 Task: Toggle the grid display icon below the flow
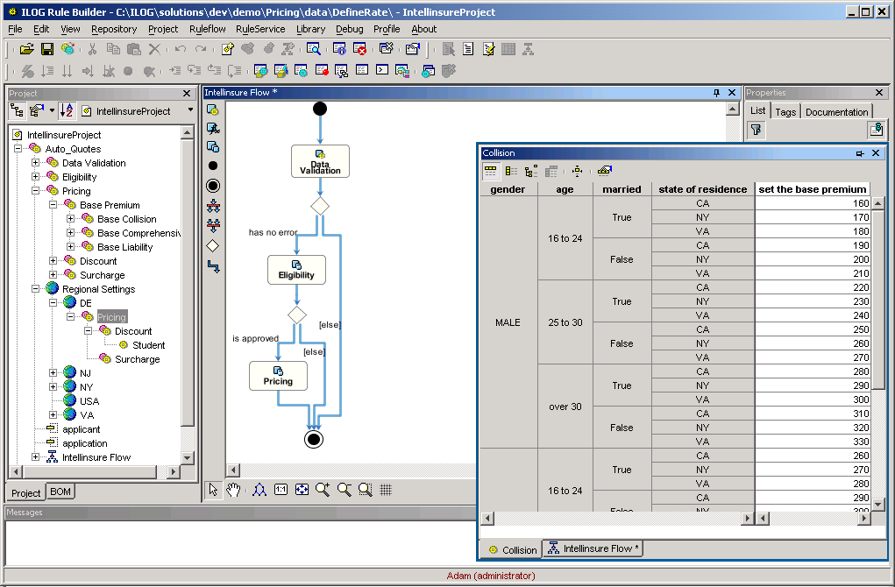[x=386, y=490]
